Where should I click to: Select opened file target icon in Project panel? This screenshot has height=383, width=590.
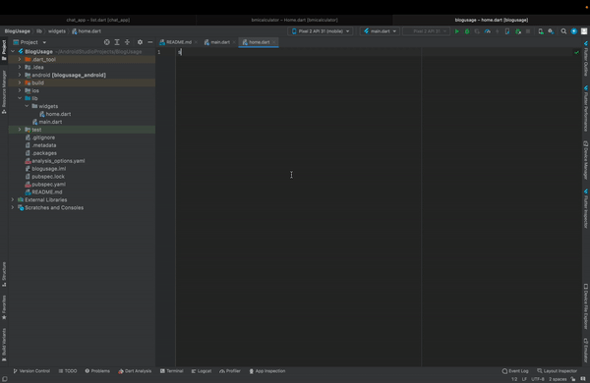[107, 42]
